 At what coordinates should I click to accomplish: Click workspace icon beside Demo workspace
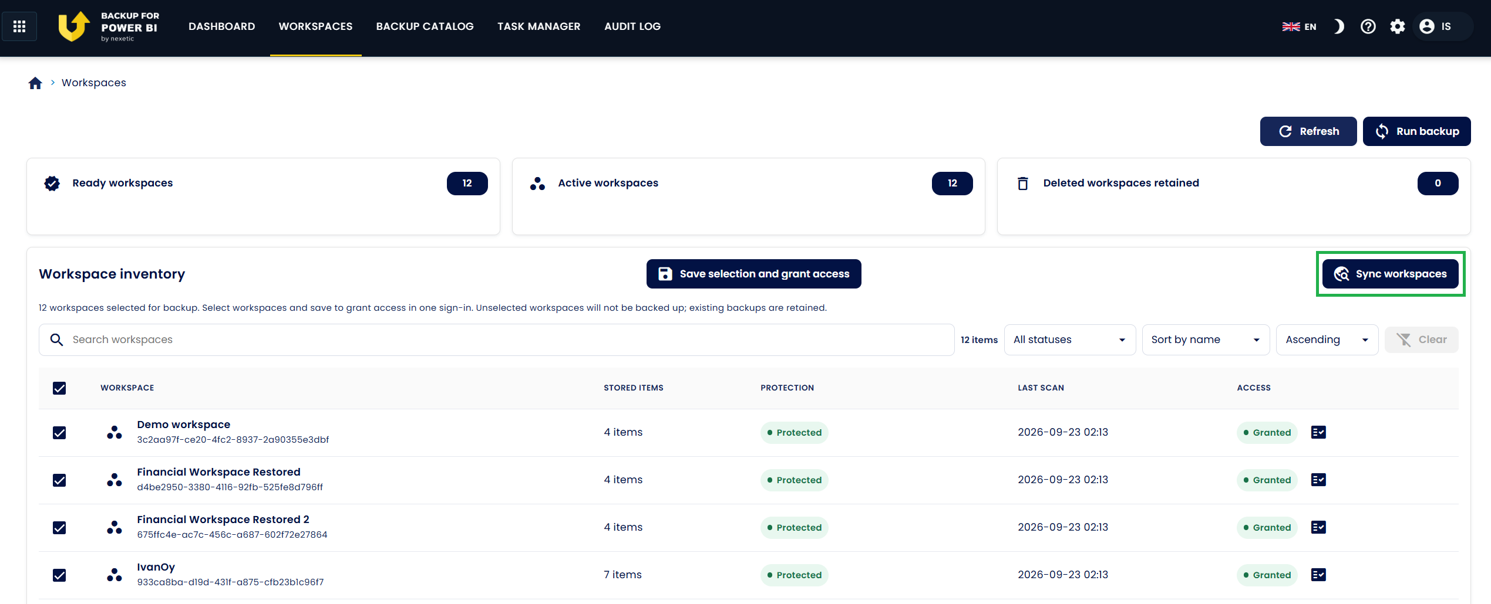pos(115,433)
